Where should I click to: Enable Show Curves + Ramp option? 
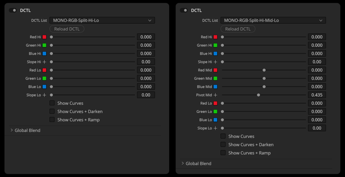[52, 120]
